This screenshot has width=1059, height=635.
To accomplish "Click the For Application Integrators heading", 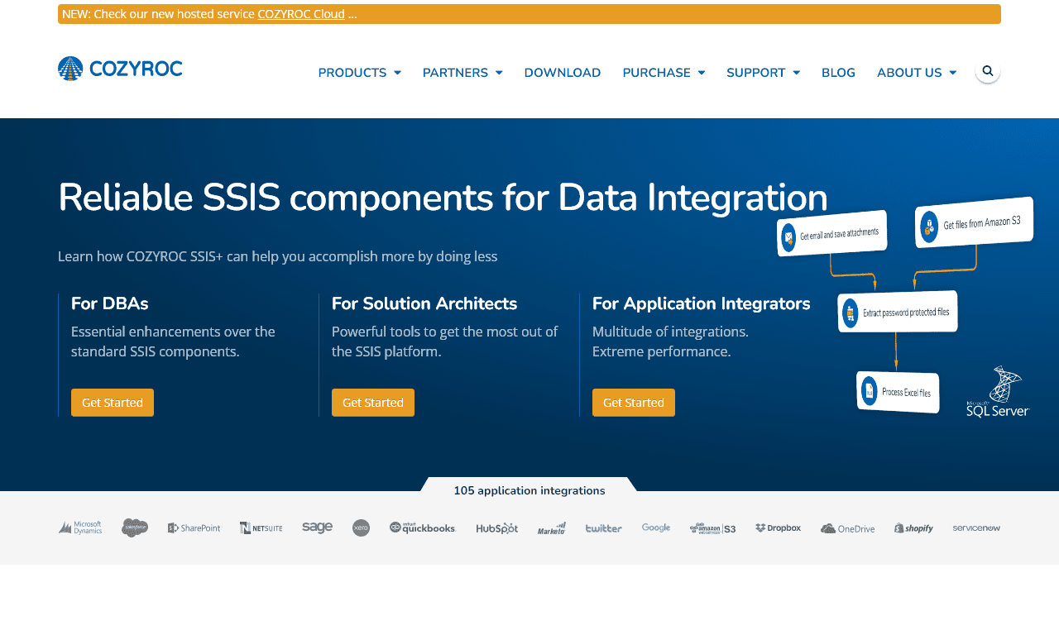I will [702, 303].
